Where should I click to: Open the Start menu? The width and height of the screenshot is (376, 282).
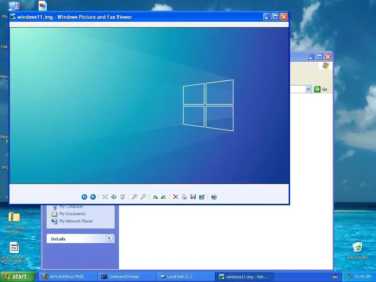pyautogui.click(x=17, y=276)
